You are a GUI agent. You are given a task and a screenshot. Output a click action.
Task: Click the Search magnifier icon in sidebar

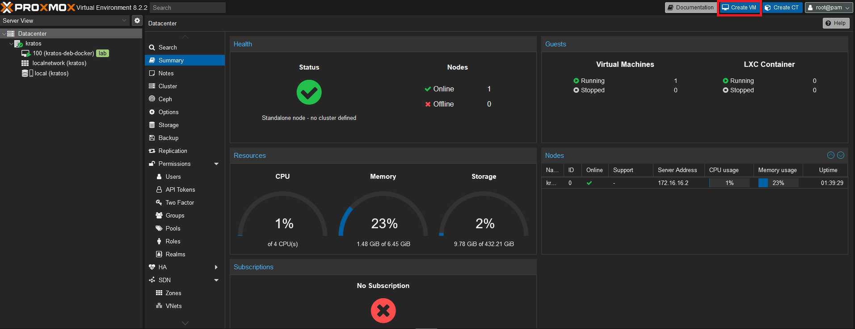[x=152, y=47]
